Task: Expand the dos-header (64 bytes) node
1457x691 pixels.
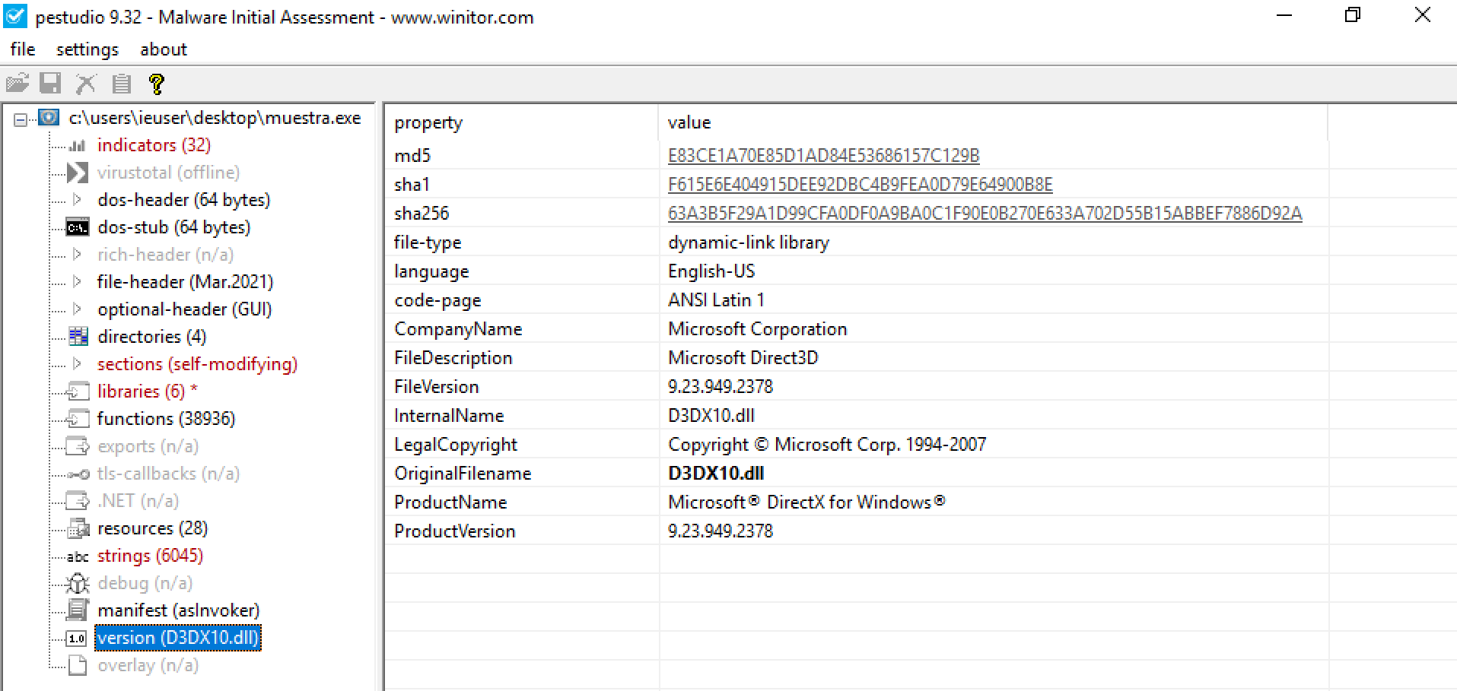Action: pyautogui.click(x=77, y=200)
